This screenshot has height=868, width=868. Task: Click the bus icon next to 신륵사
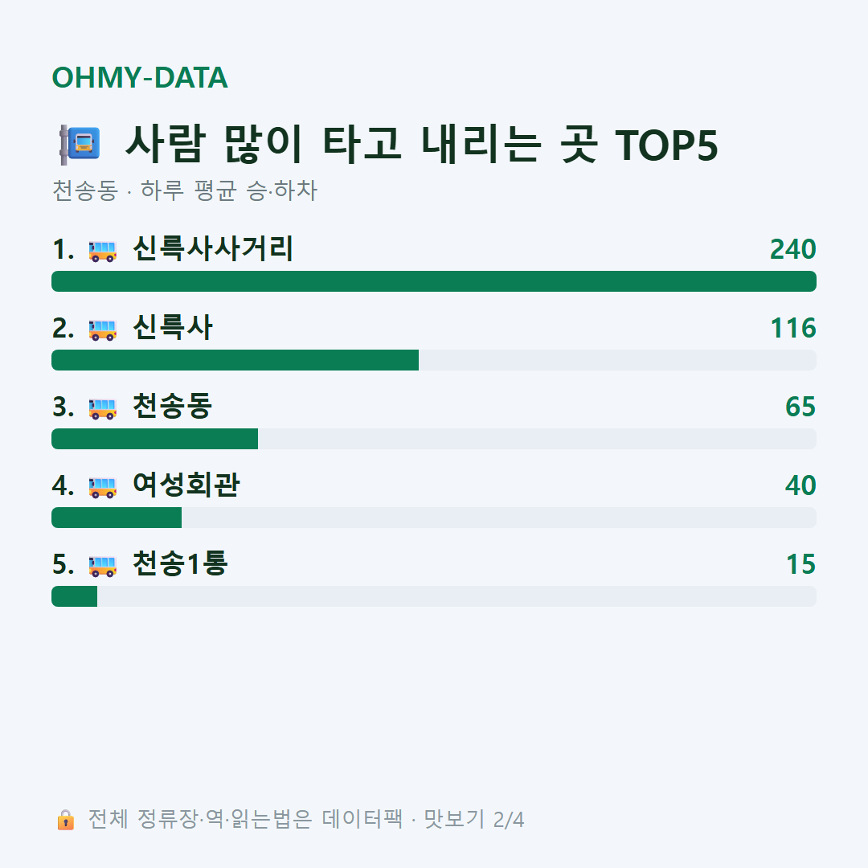[x=103, y=330]
